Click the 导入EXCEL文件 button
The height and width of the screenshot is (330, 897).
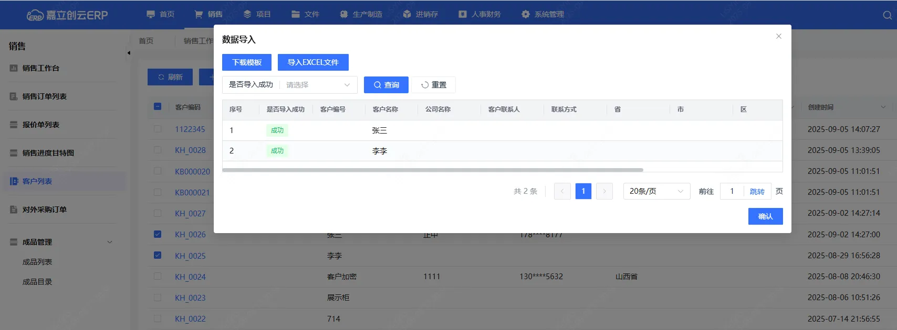313,62
